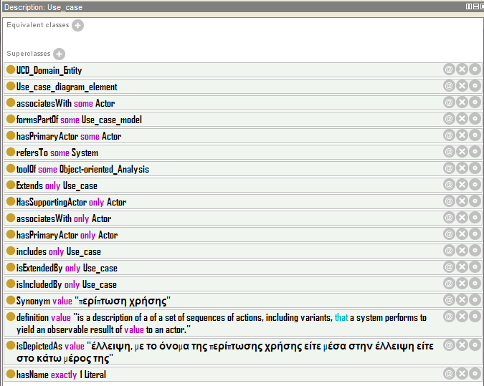Remove 'associatesWith some Actor' restriction
The width and height of the screenshot is (484, 386).
point(462,102)
